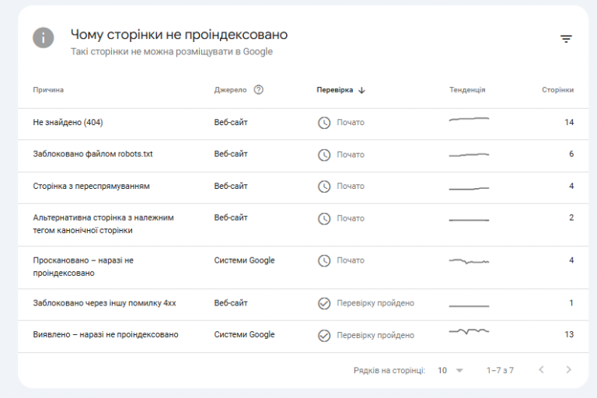Click clock icon in robots.txt blocked row

(324, 155)
